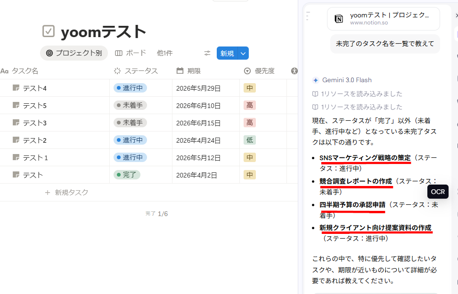The image size is (458, 294).
Task: Select the プロジェクト別 view tab
Action: click(74, 53)
